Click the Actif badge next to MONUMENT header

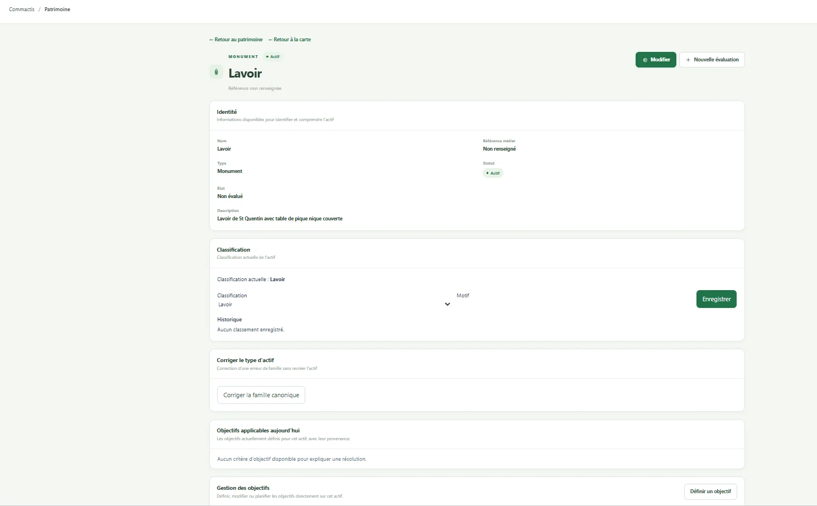(x=273, y=57)
